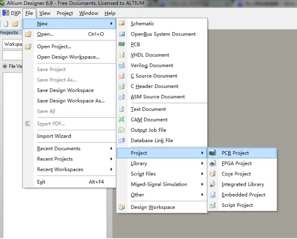Click the Text Document icon
Image resolution: width=297 pixels, height=239 pixels.
click(x=121, y=109)
